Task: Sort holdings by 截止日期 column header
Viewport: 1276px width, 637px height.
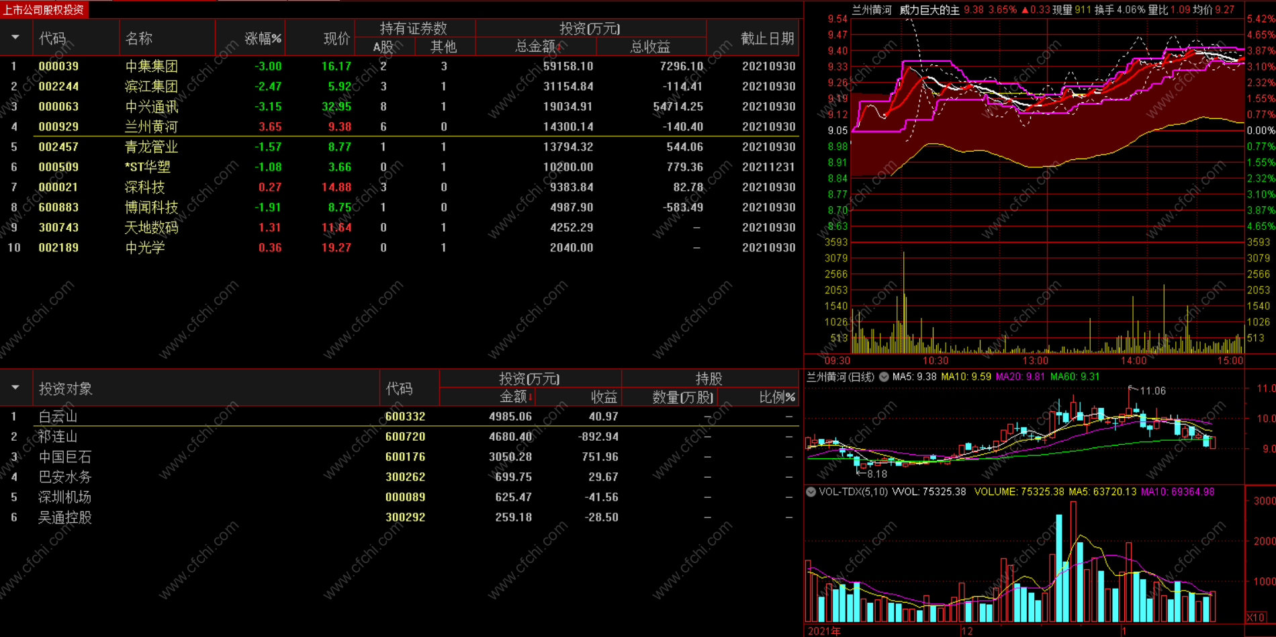Action: coord(768,38)
